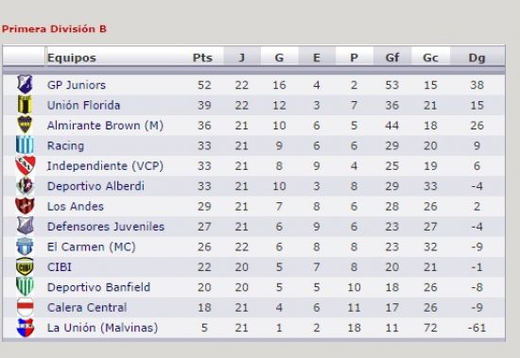
Task: Click the Gf column header
Action: coord(392,58)
